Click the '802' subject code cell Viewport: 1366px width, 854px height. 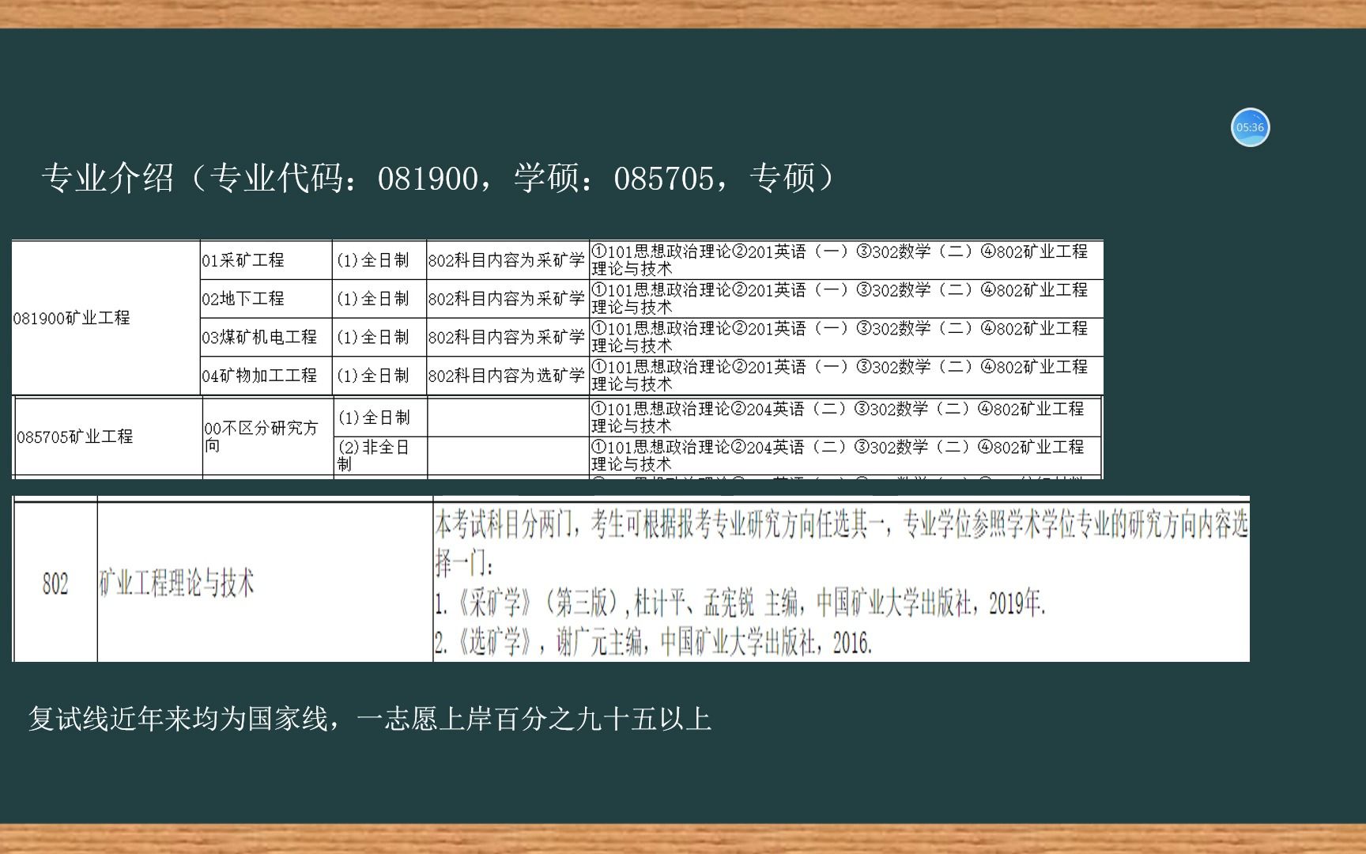click(55, 584)
